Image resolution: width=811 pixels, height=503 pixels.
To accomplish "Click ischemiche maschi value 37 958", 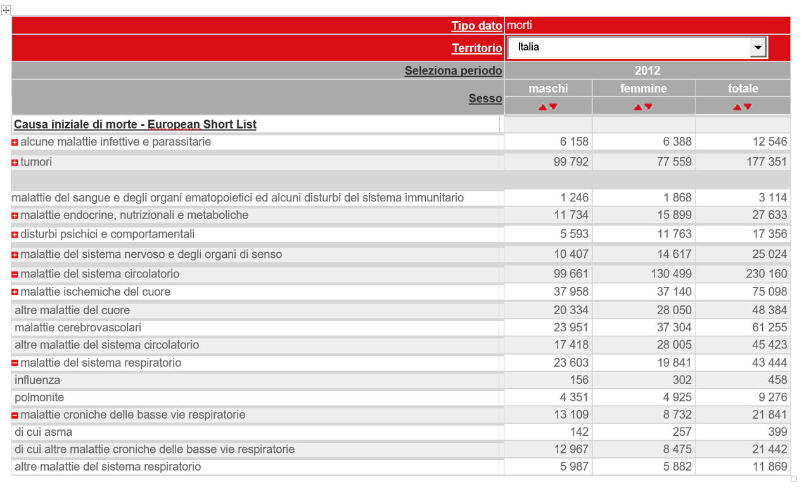I will (571, 292).
